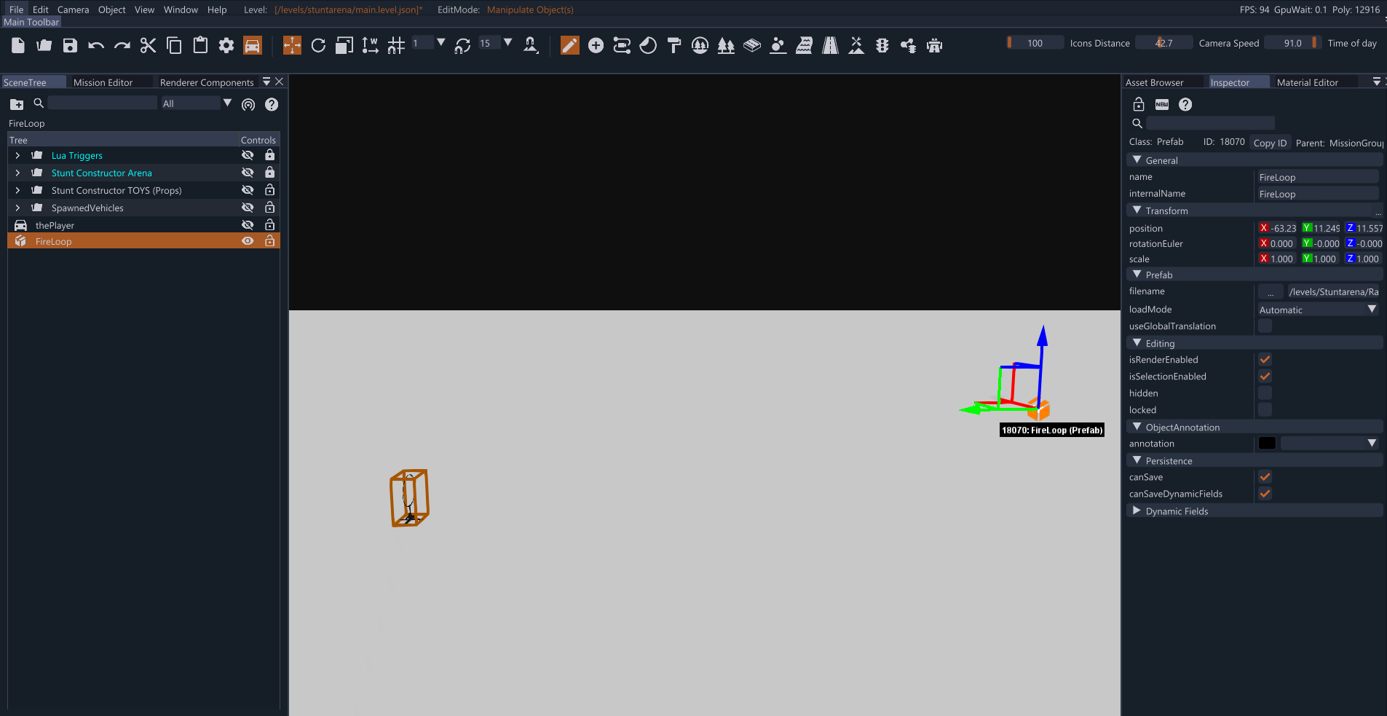
Task: Open Create Object plus tool
Action: point(596,45)
